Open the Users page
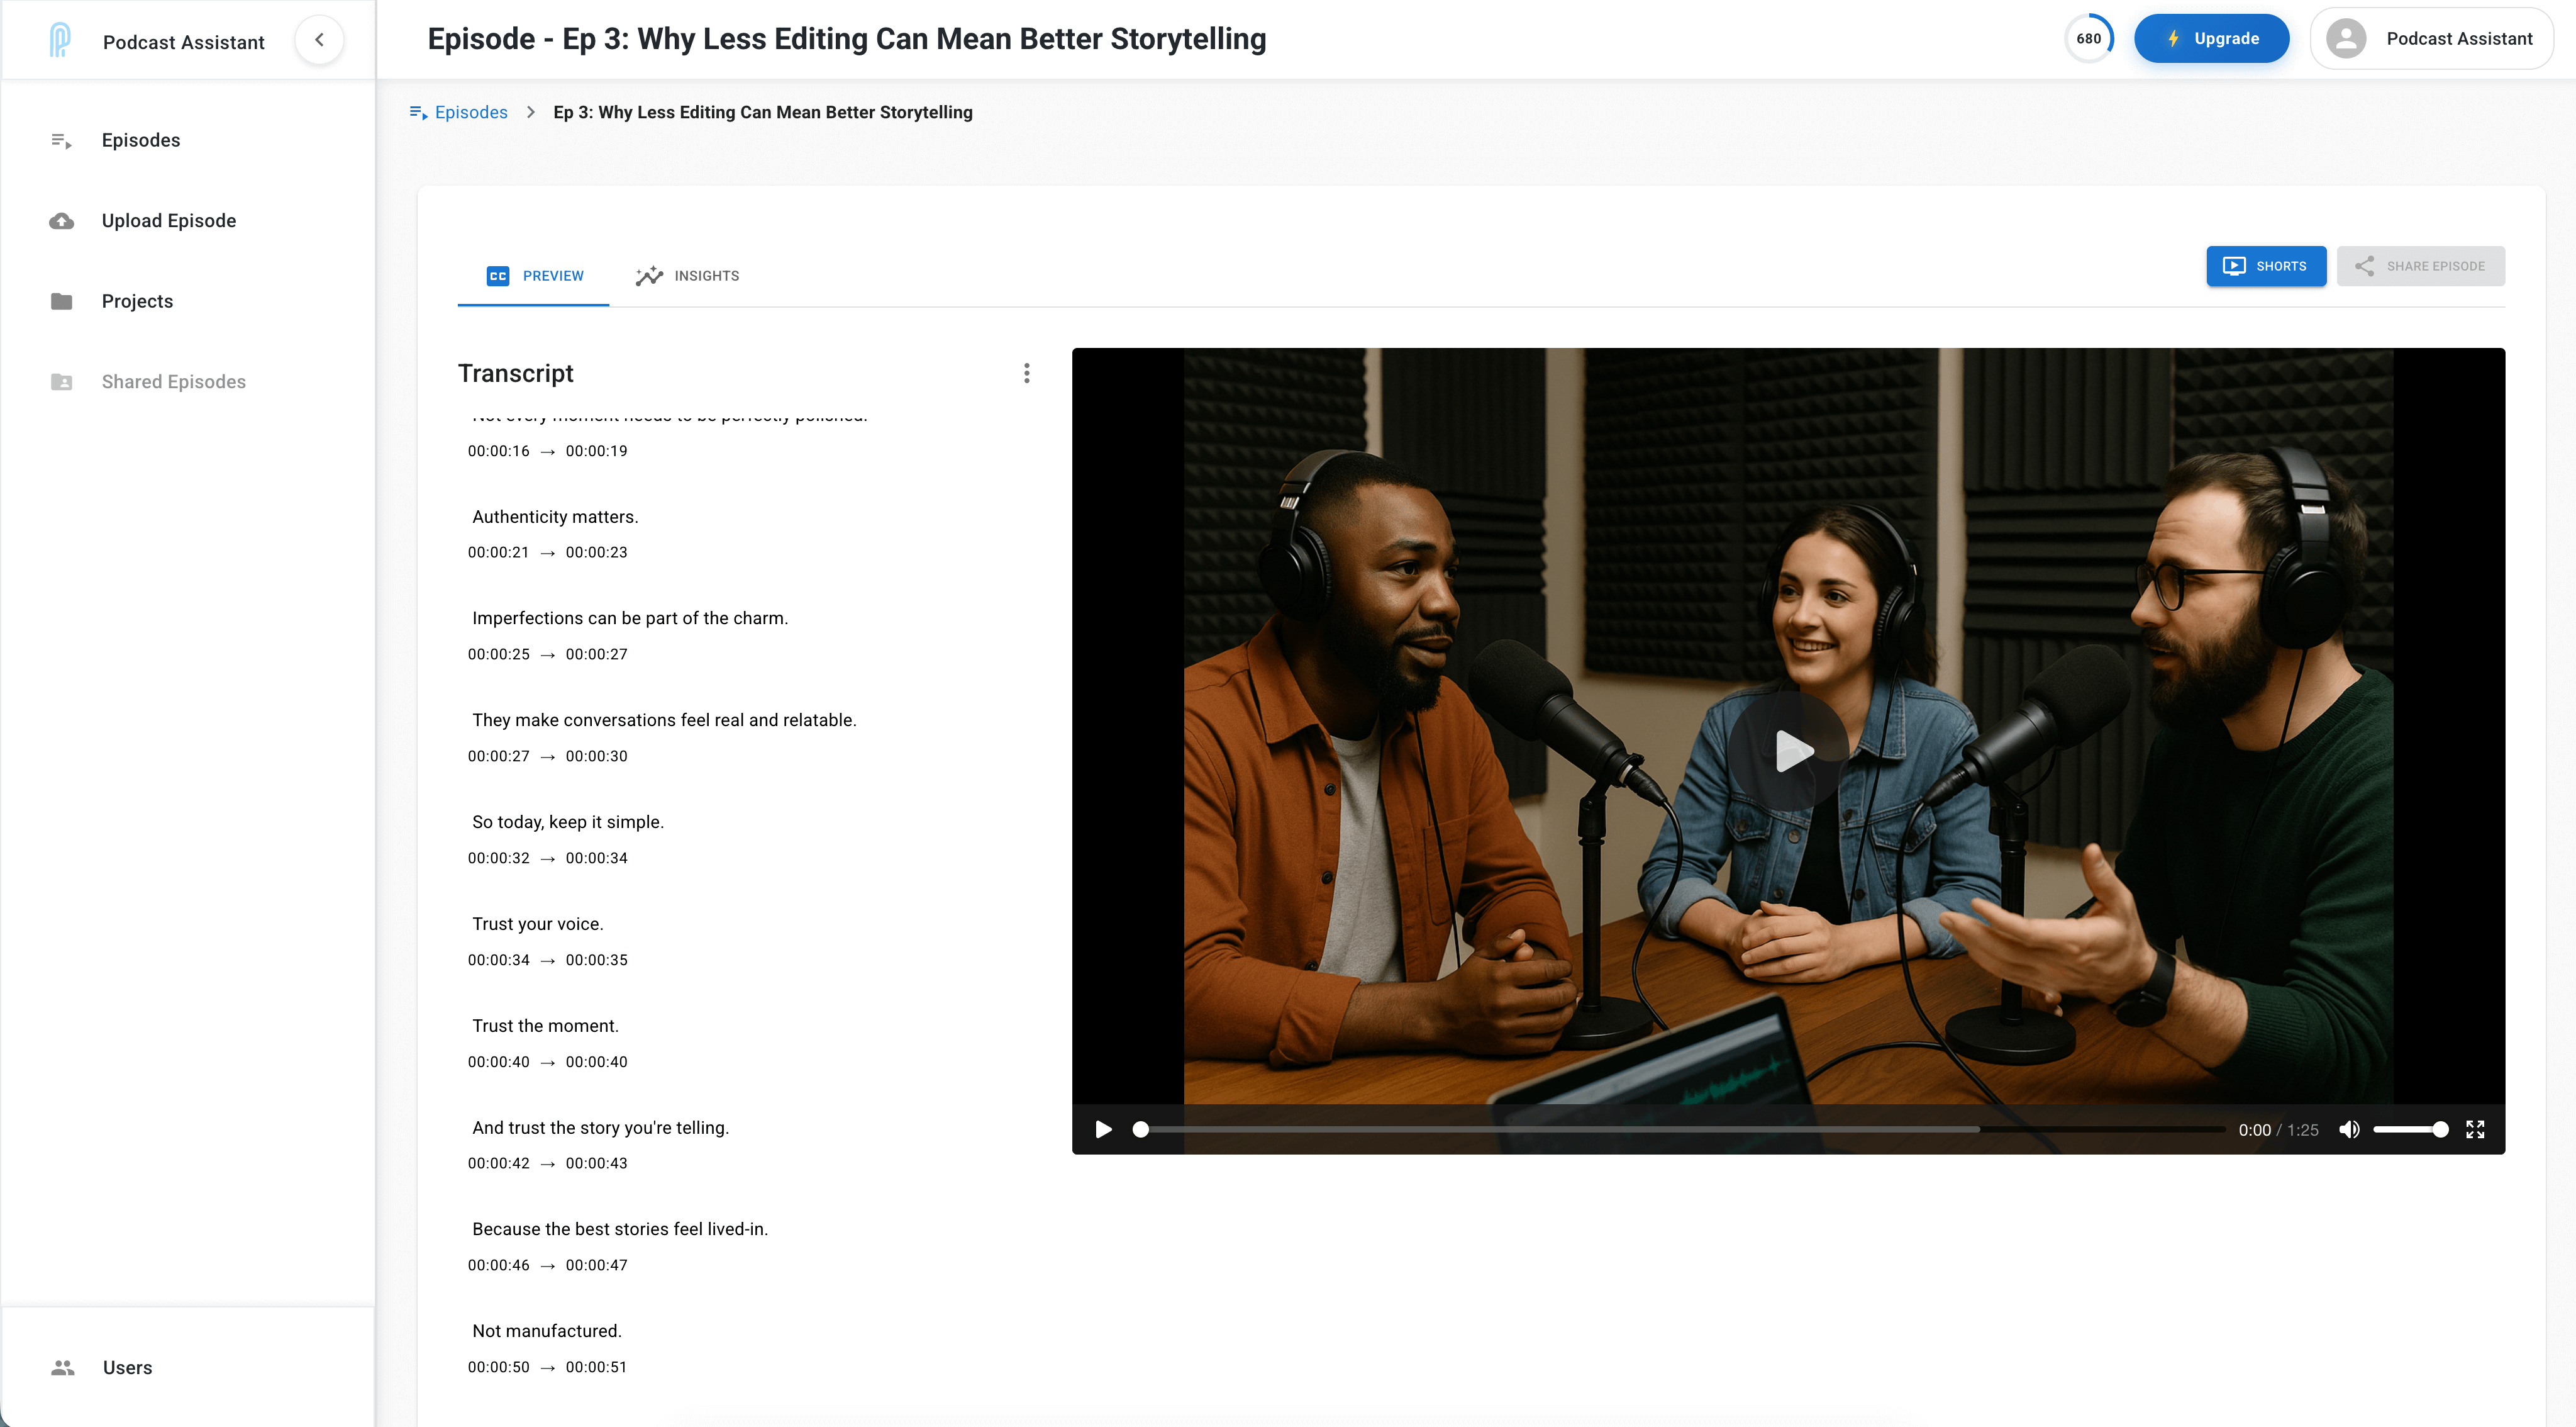The height and width of the screenshot is (1427, 2576). click(127, 1367)
